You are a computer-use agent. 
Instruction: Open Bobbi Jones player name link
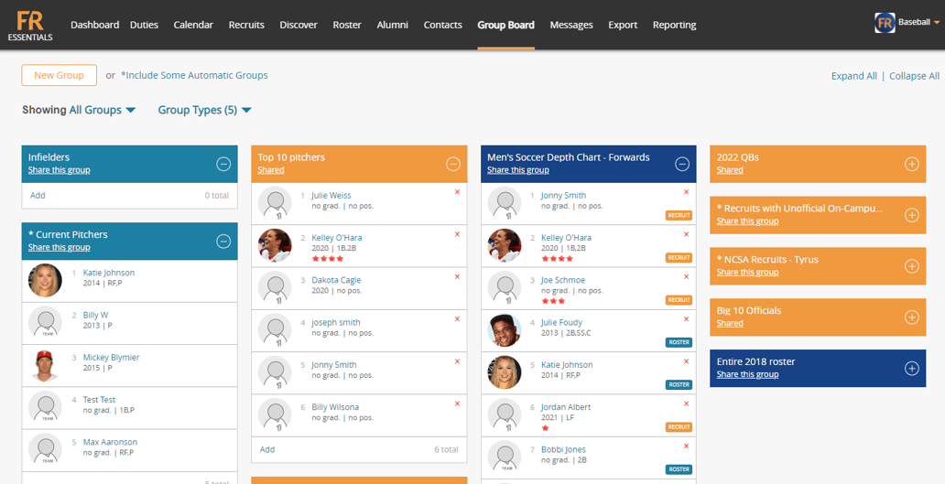click(x=563, y=449)
